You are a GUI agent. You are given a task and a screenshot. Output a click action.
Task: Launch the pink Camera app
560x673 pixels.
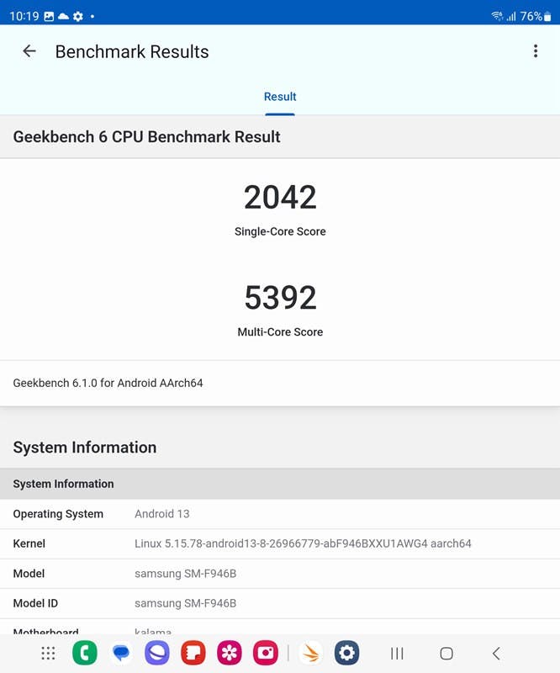point(266,653)
